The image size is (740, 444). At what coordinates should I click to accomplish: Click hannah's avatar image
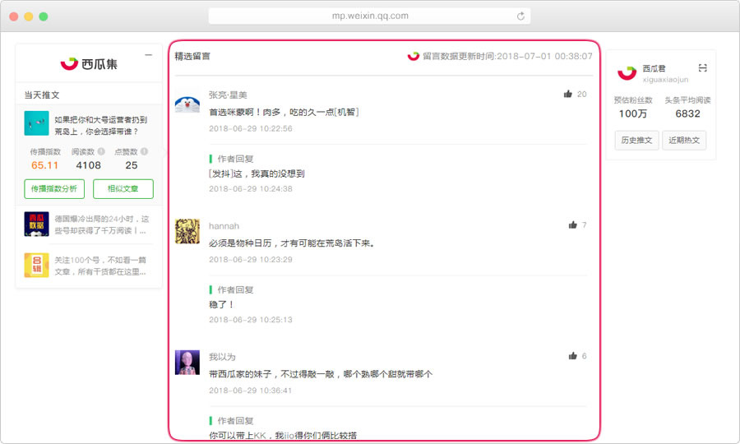187,231
